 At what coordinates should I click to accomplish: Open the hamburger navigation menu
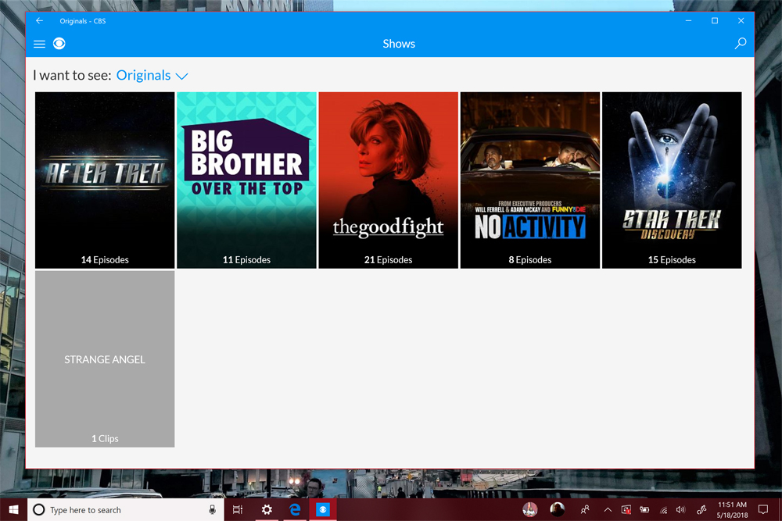pyautogui.click(x=39, y=44)
